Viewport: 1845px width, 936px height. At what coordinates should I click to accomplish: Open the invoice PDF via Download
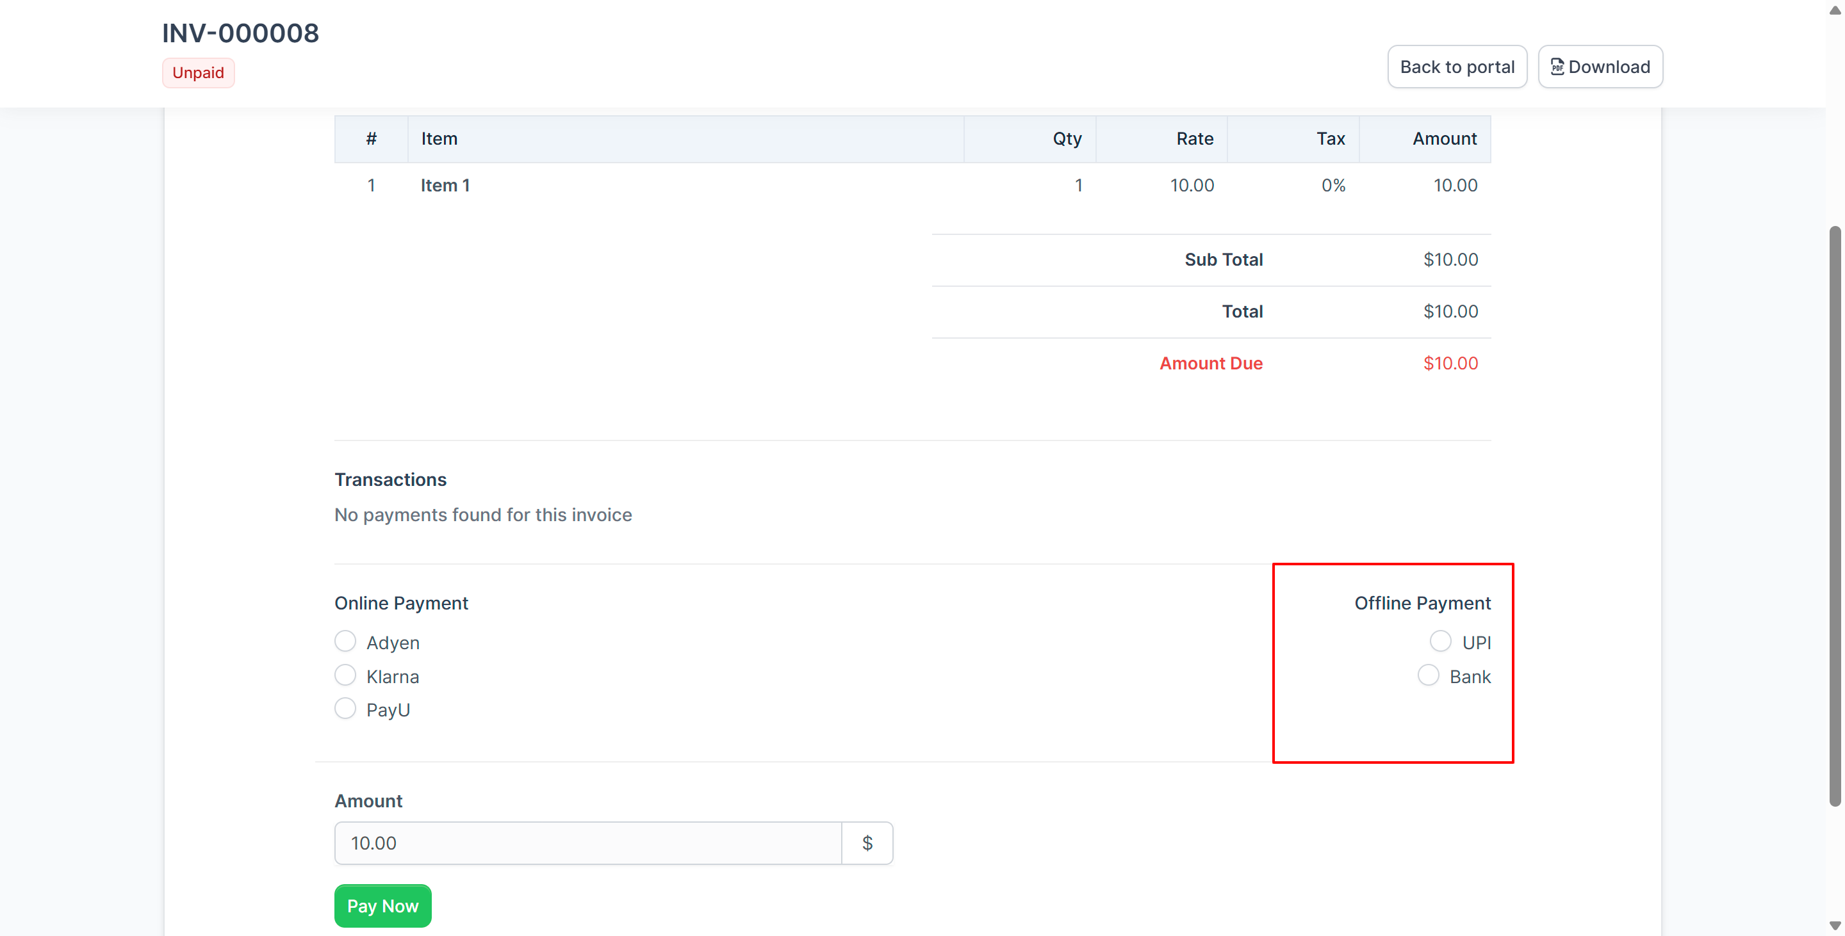point(1600,66)
